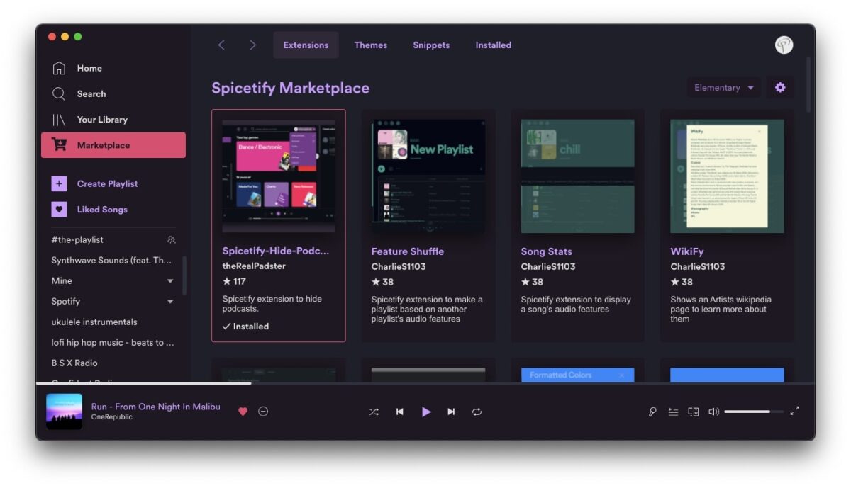Switch to the Themes tab
Viewport: 851px width, 488px height.
pyautogui.click(x=371, y=45)
